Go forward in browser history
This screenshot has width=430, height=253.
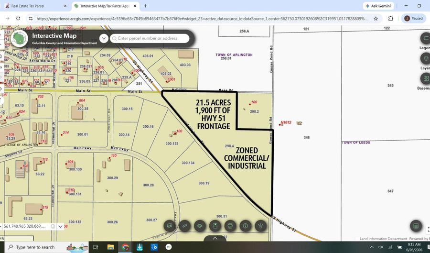coord(7,18)
